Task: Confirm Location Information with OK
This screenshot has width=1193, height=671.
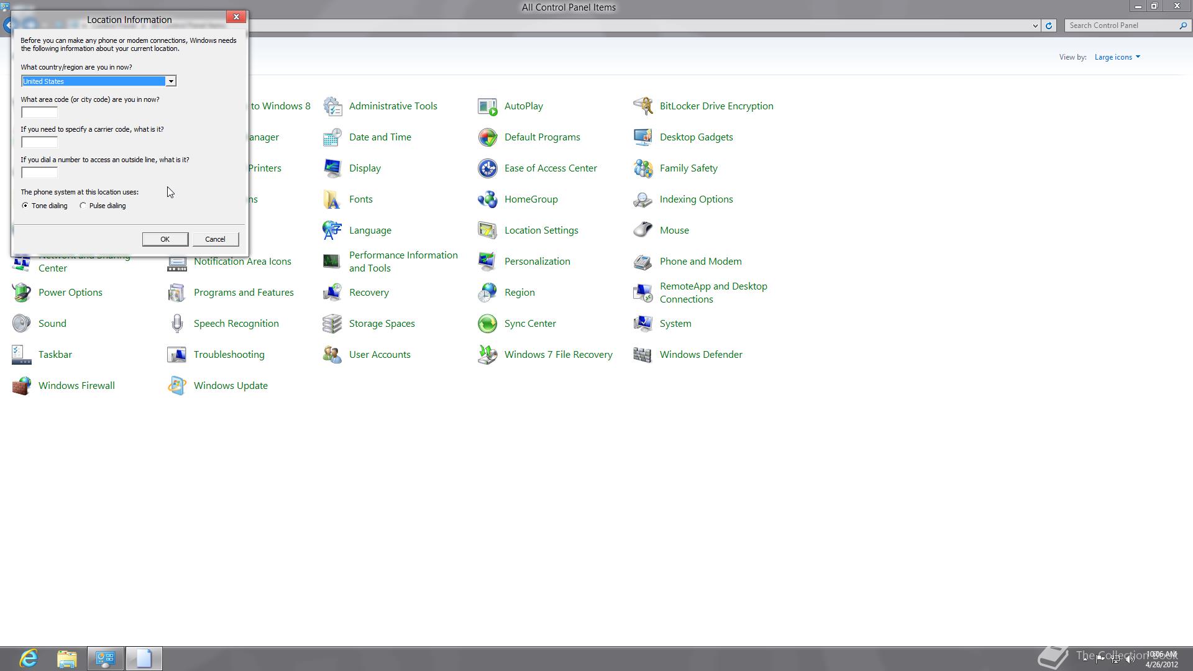Action: tap(165, 239)
